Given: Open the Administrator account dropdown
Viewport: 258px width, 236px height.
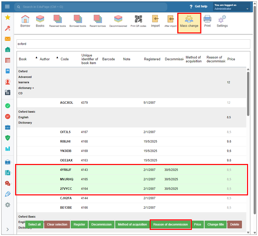Looking at the screenshot, I should (x=231, y=7).
